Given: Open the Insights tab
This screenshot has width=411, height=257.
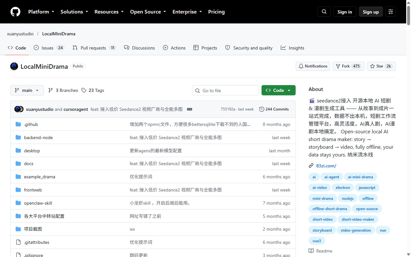Looking at the screenshot, I should 293,48.
